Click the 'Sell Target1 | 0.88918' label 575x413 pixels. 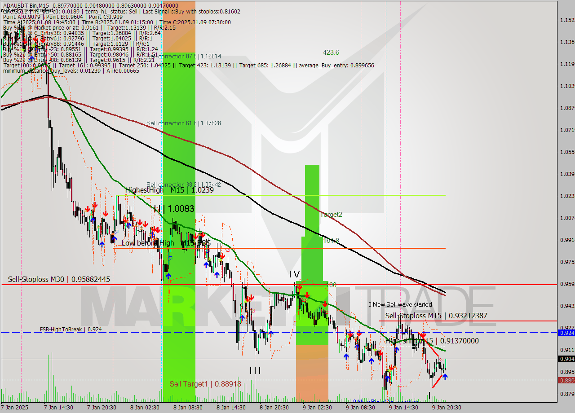[205, 384]
